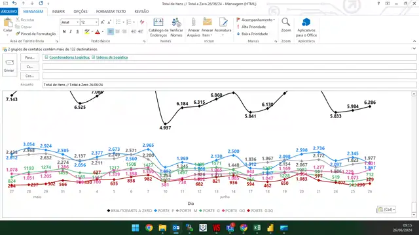Activate Pincel de Formatação

click(36, 34)
